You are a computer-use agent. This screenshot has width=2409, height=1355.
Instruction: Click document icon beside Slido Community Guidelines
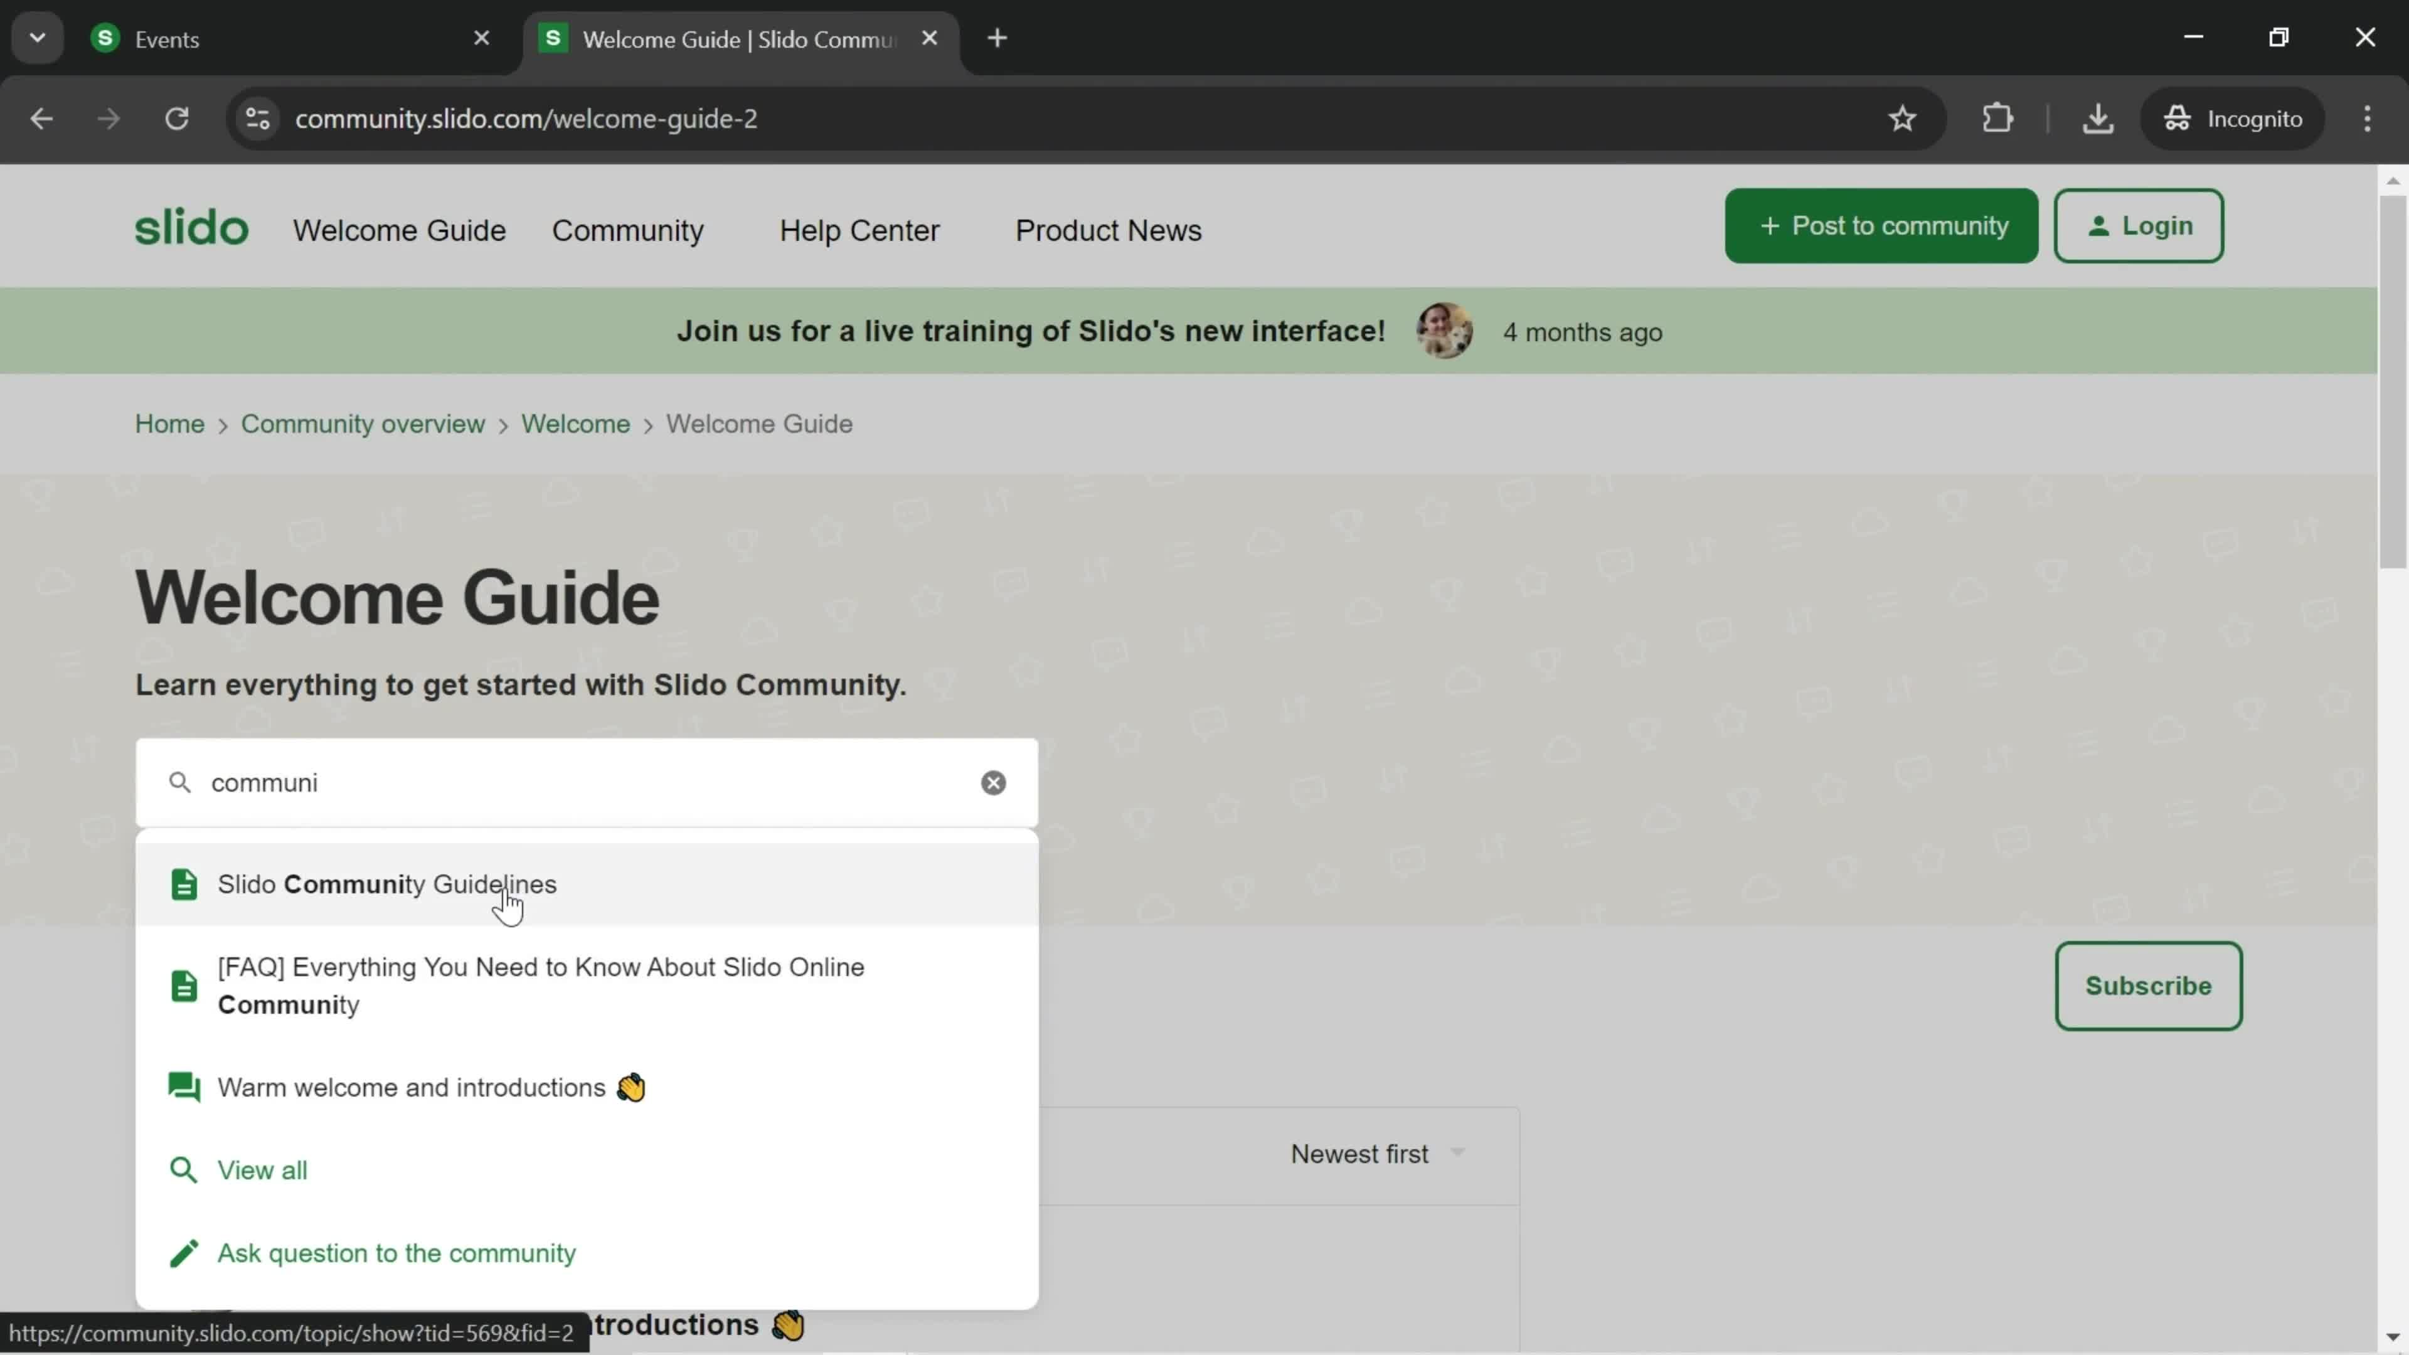(184, 885)
